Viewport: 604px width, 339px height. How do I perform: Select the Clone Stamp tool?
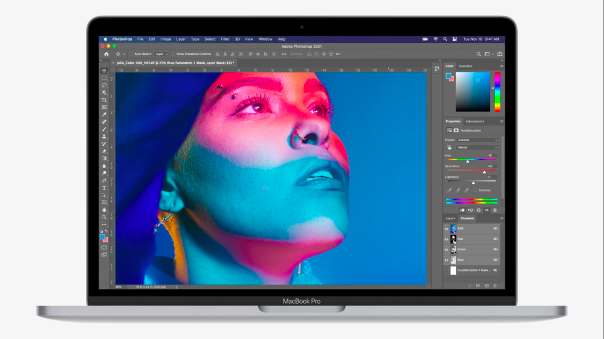[104, 136]
